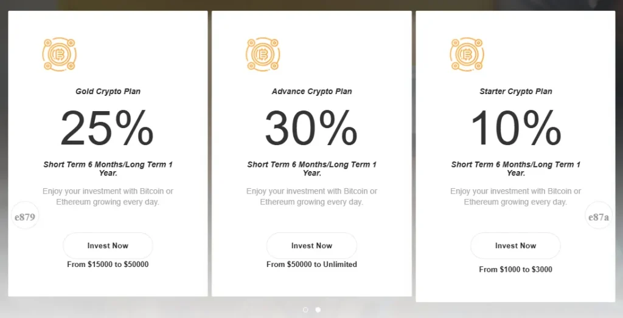623x318 pixels.
Task: Click the From $1000 to $3000 text
Action: click(x=515, y=269)
